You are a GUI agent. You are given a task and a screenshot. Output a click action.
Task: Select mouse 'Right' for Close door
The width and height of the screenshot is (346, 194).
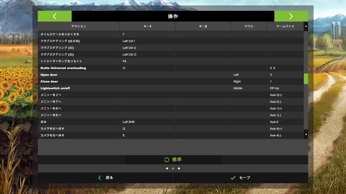point(249,81)
